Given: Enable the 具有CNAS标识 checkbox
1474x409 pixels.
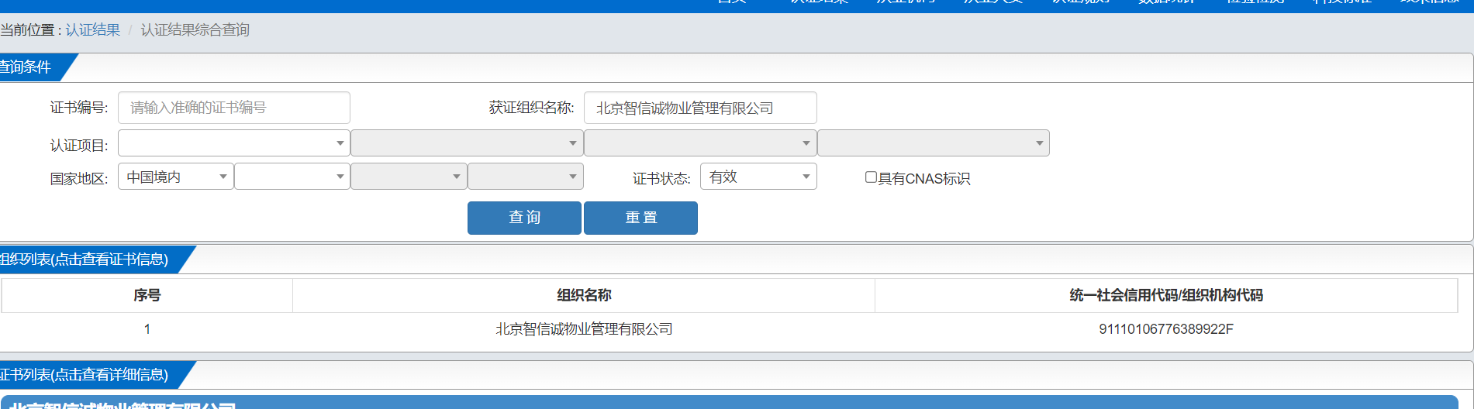Looking at the screenshot, I should coord(871,177).
